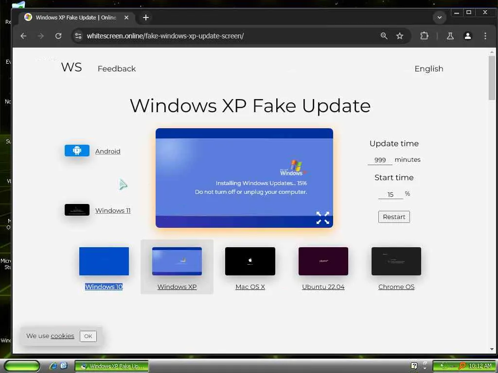Screen dimensions: 498x373
Task: Open the Windows 10 text link
Action: 104,287
